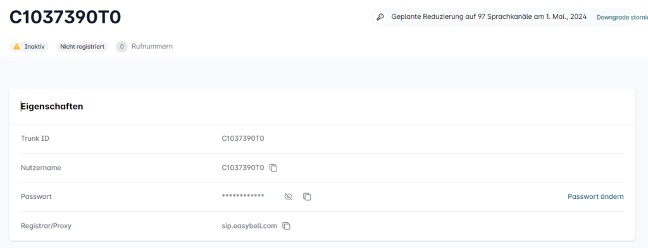Click the sip.easybell.com value
The image size is (648, 248).
pos(249,226)
